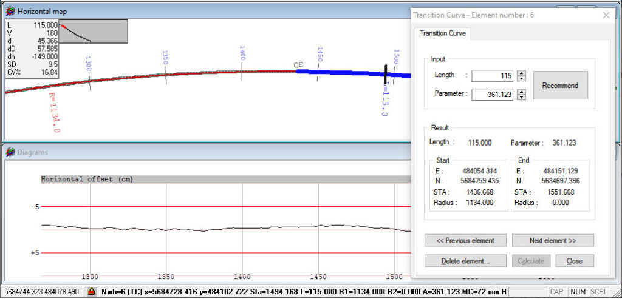Go to the Previous element

(465, 240)
